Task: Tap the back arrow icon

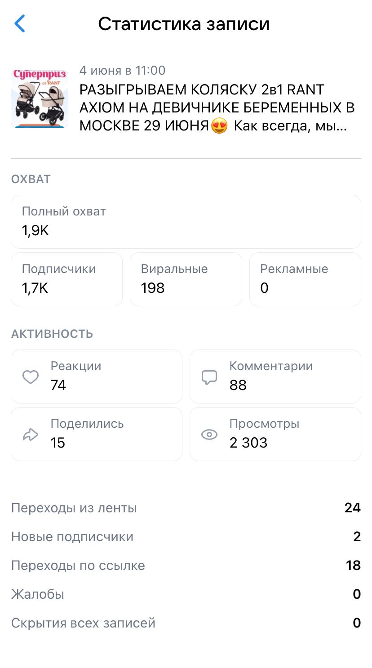Action: (20, 24)
